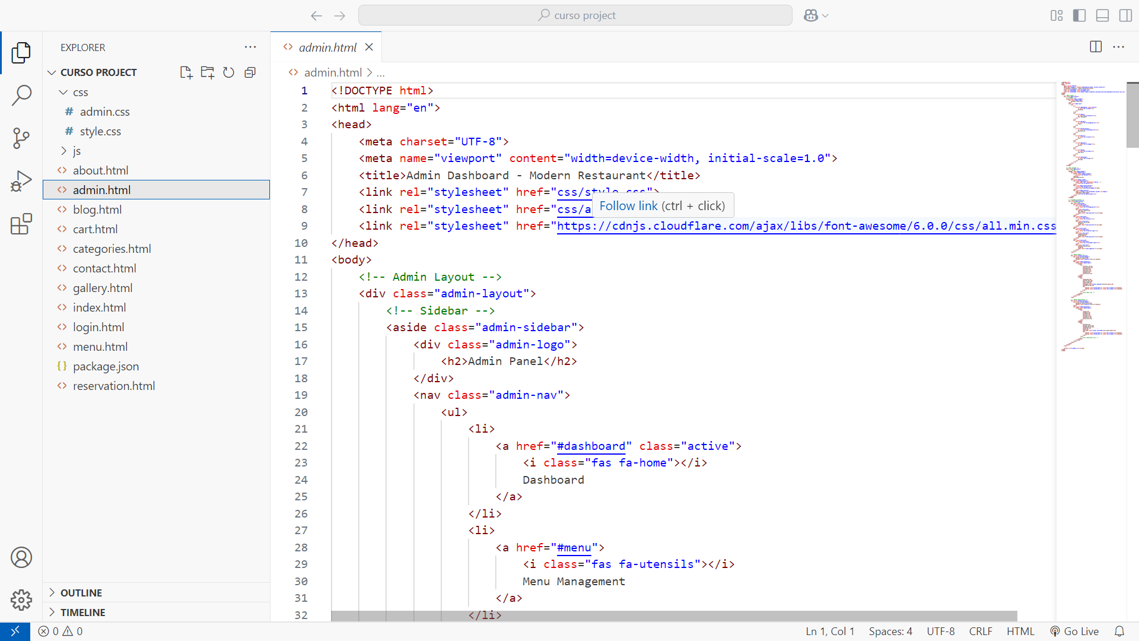1139x641 pixels.
Task: Open editor more actions menu
Action: click(x=1119, y=47)
